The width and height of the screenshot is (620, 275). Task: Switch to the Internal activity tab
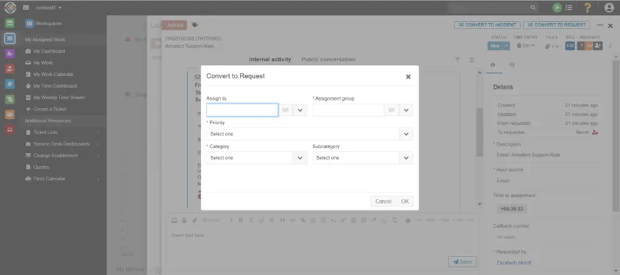[x=270, y=59]
